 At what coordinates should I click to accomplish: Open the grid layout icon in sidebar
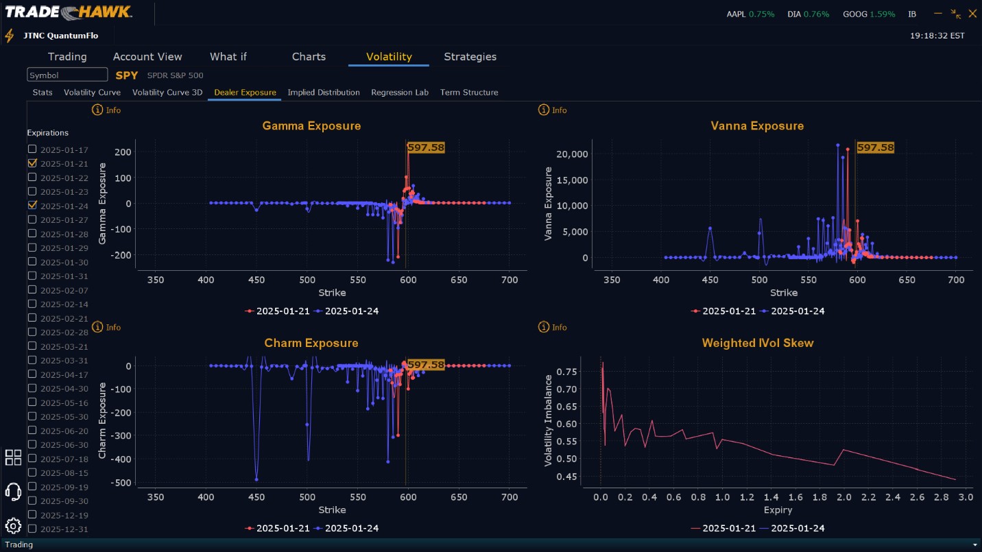click(x=13, y=457)
